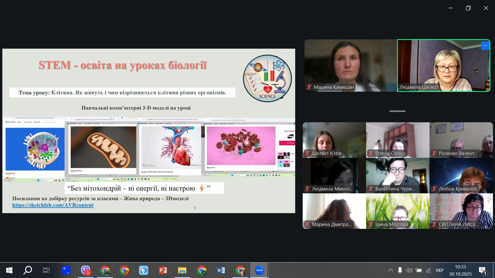
Task: Click the muted mic icon on Ірина Мозгова's tile
Action: pyautogui.click(x=370, y=224)
